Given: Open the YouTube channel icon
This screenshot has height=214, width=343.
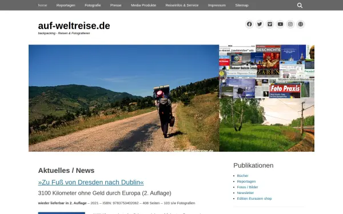Looking at the screenshot, I should (x=280, y=24).
